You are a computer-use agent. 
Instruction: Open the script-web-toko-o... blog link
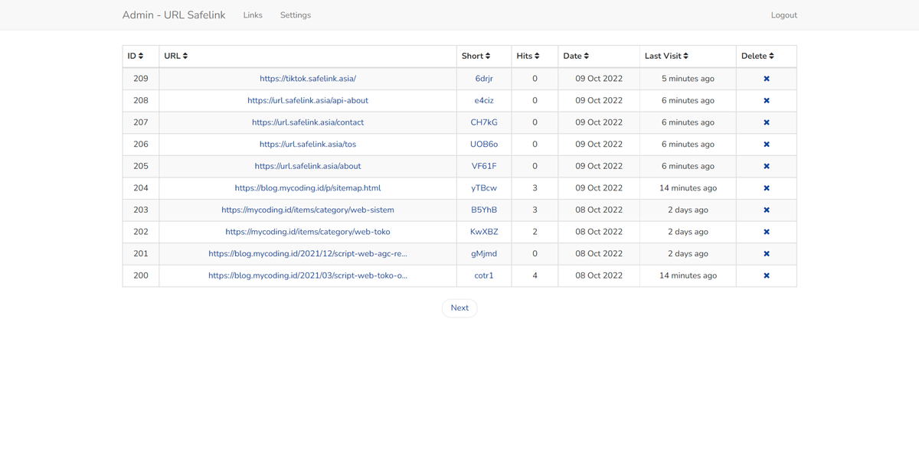(308, 275)
